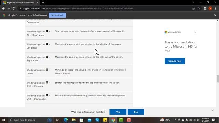Viewport: 219px width, 123px height.
Task: Open the notification center icon
Action: click(214, 120)
